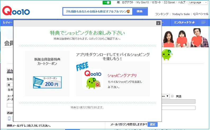Click the 年 birth year field
The width and height of the screenshot is (210, 130).
click(x=10, y=85)
